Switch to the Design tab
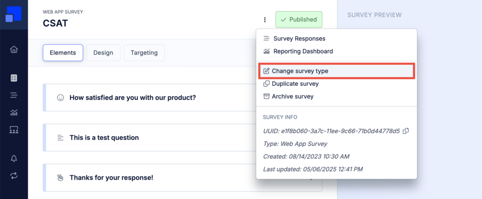This screenshot has width=482, height=199. [103, 53]
